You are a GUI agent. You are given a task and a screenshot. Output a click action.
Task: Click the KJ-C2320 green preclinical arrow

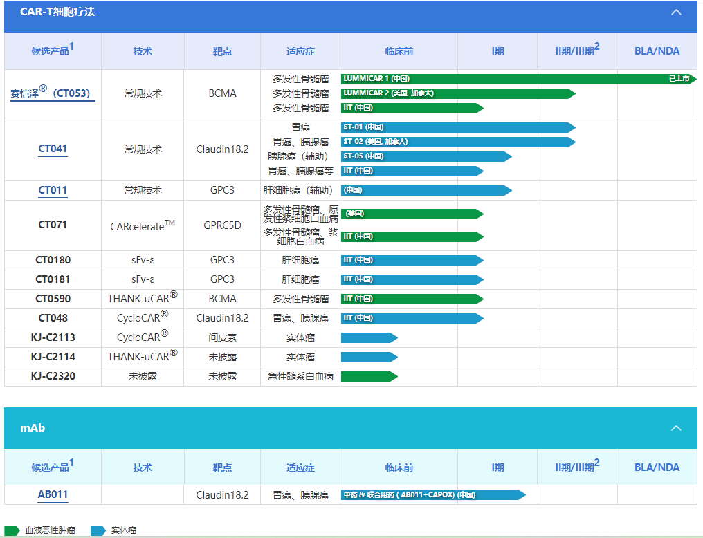click(x=369, y=376)
